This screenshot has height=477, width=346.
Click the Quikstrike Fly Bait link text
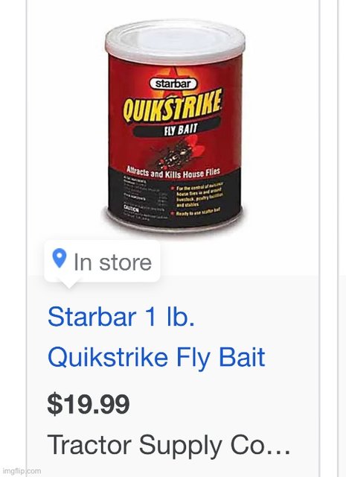pyautogui.click(x=156, y=357)
